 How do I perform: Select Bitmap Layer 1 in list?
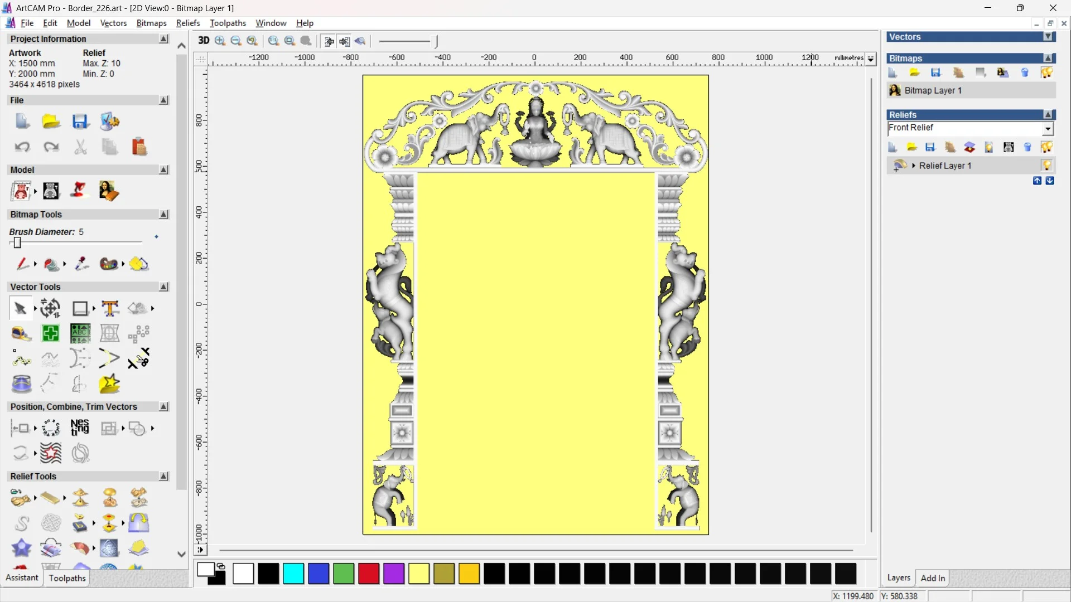tap(933, 90)
